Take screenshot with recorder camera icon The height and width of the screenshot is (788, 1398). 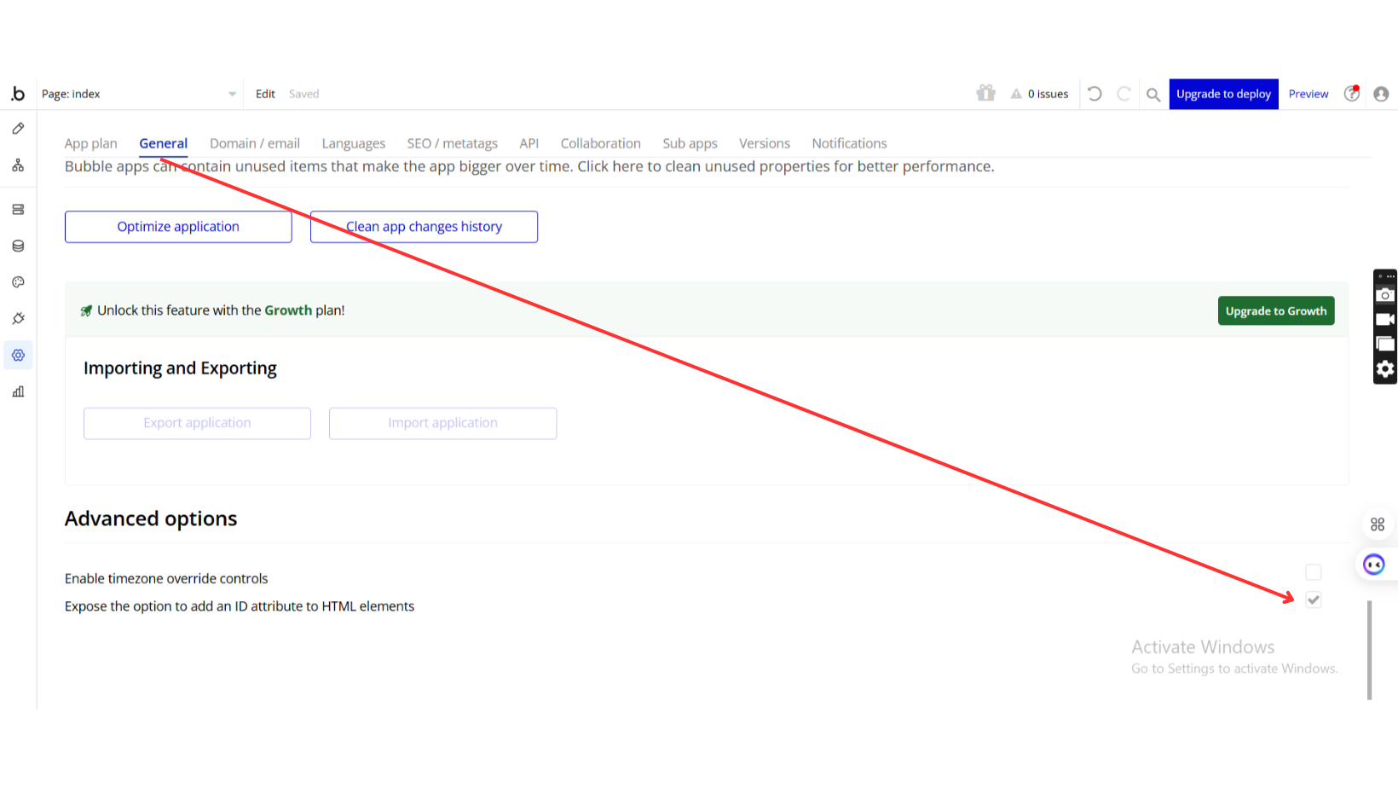1385,295
